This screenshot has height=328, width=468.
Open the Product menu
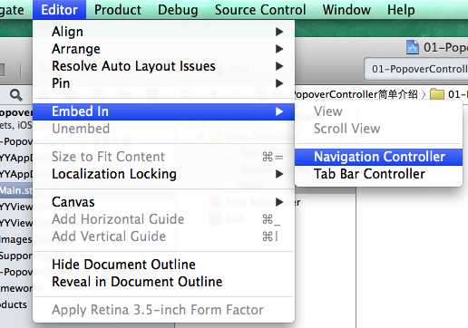(118, 10)
